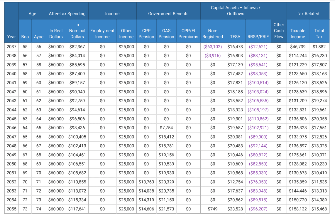Click the Year column header

pos(11,37)
